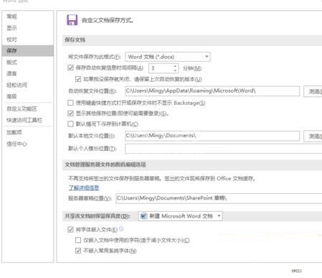Click the 默认个人模板位置 input field

click(x=224, y=149)
